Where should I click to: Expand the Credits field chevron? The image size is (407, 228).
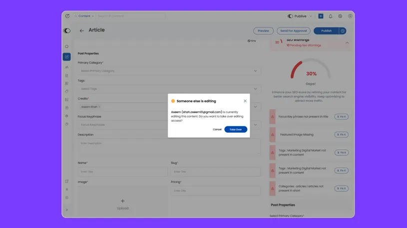pos(255,107)
